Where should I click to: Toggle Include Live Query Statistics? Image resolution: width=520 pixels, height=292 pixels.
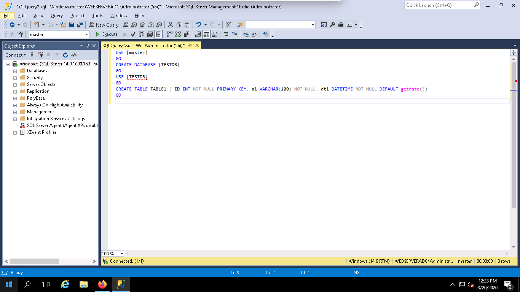click(x=178, y=34)
